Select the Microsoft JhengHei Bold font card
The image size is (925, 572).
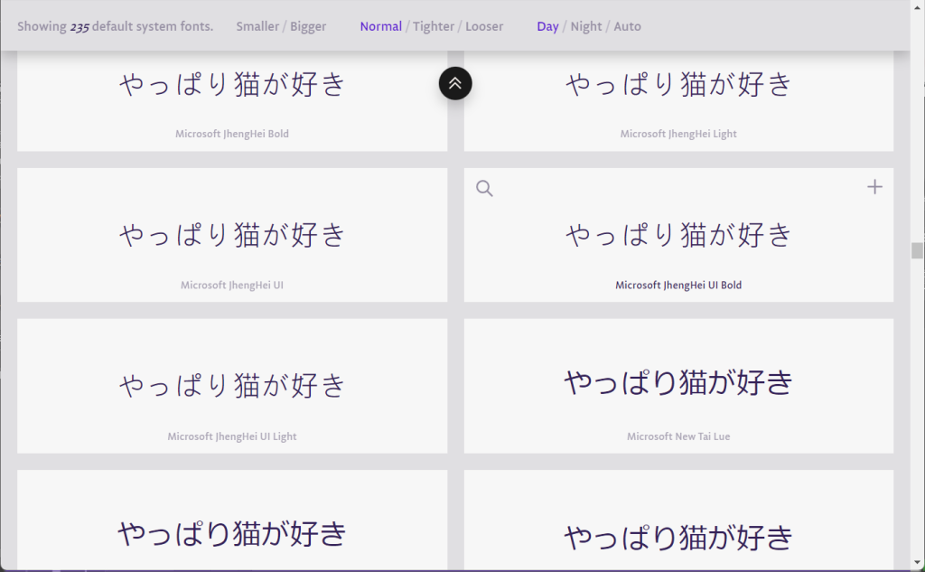231,99
